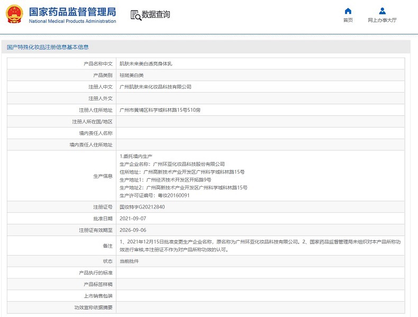Click registration number 国妆特字G20212840
Screen dimensions: 418x317
(142, 207)
